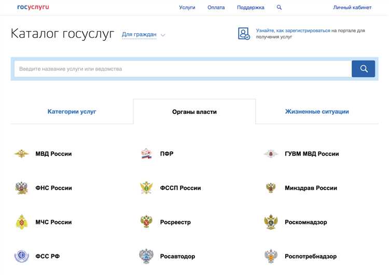Open the «Оплата» menu
The image size is (389, 275).
coord(216,7)
